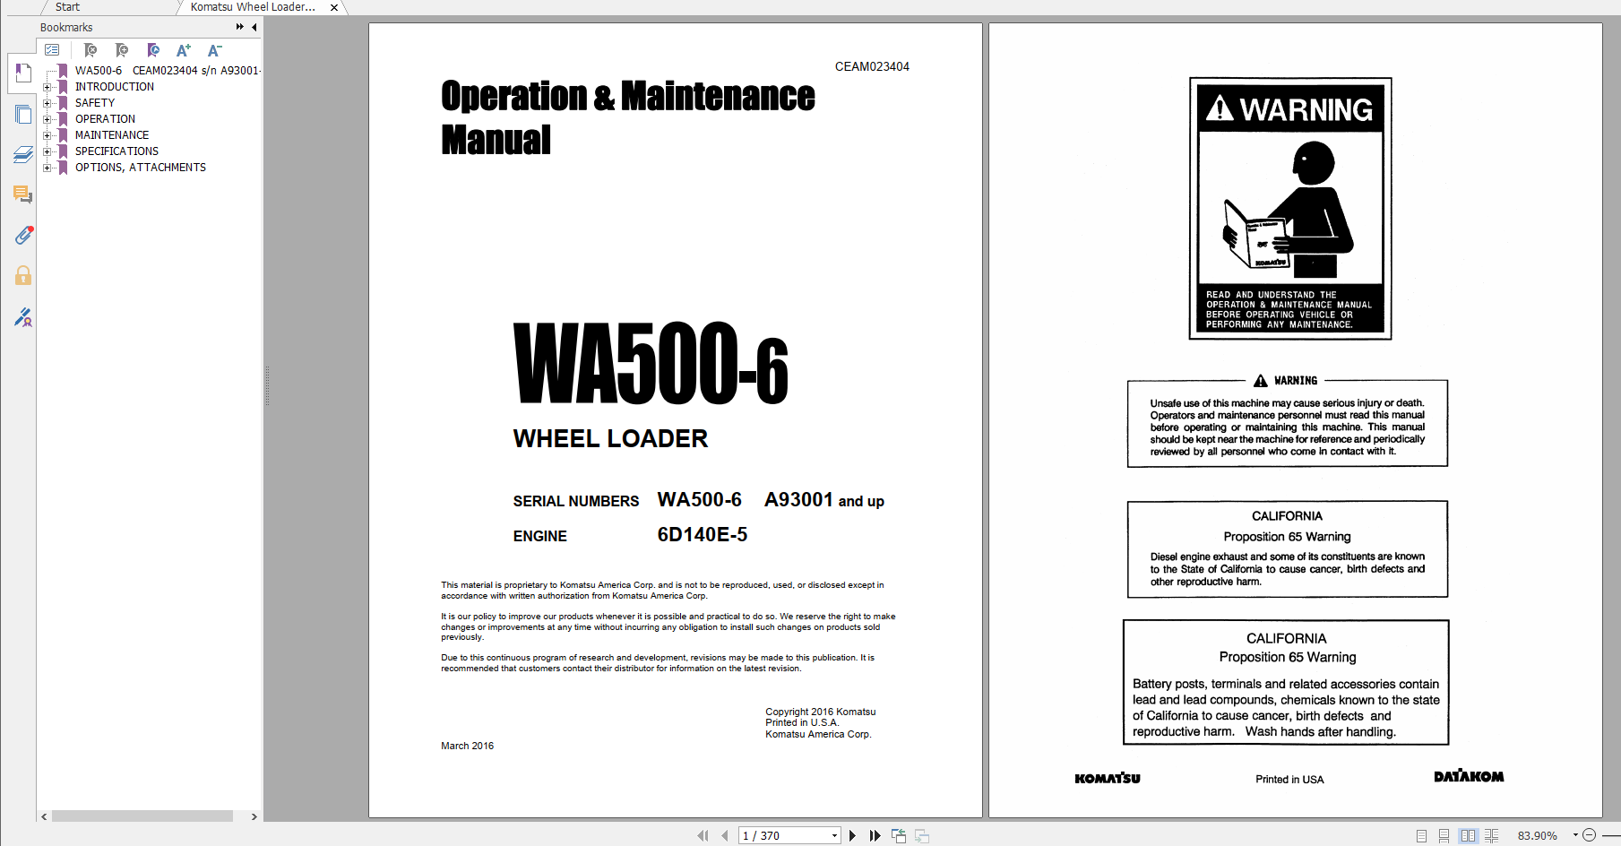Select the WA500-6 CEAM023404 bookmark

pos(167,71)
